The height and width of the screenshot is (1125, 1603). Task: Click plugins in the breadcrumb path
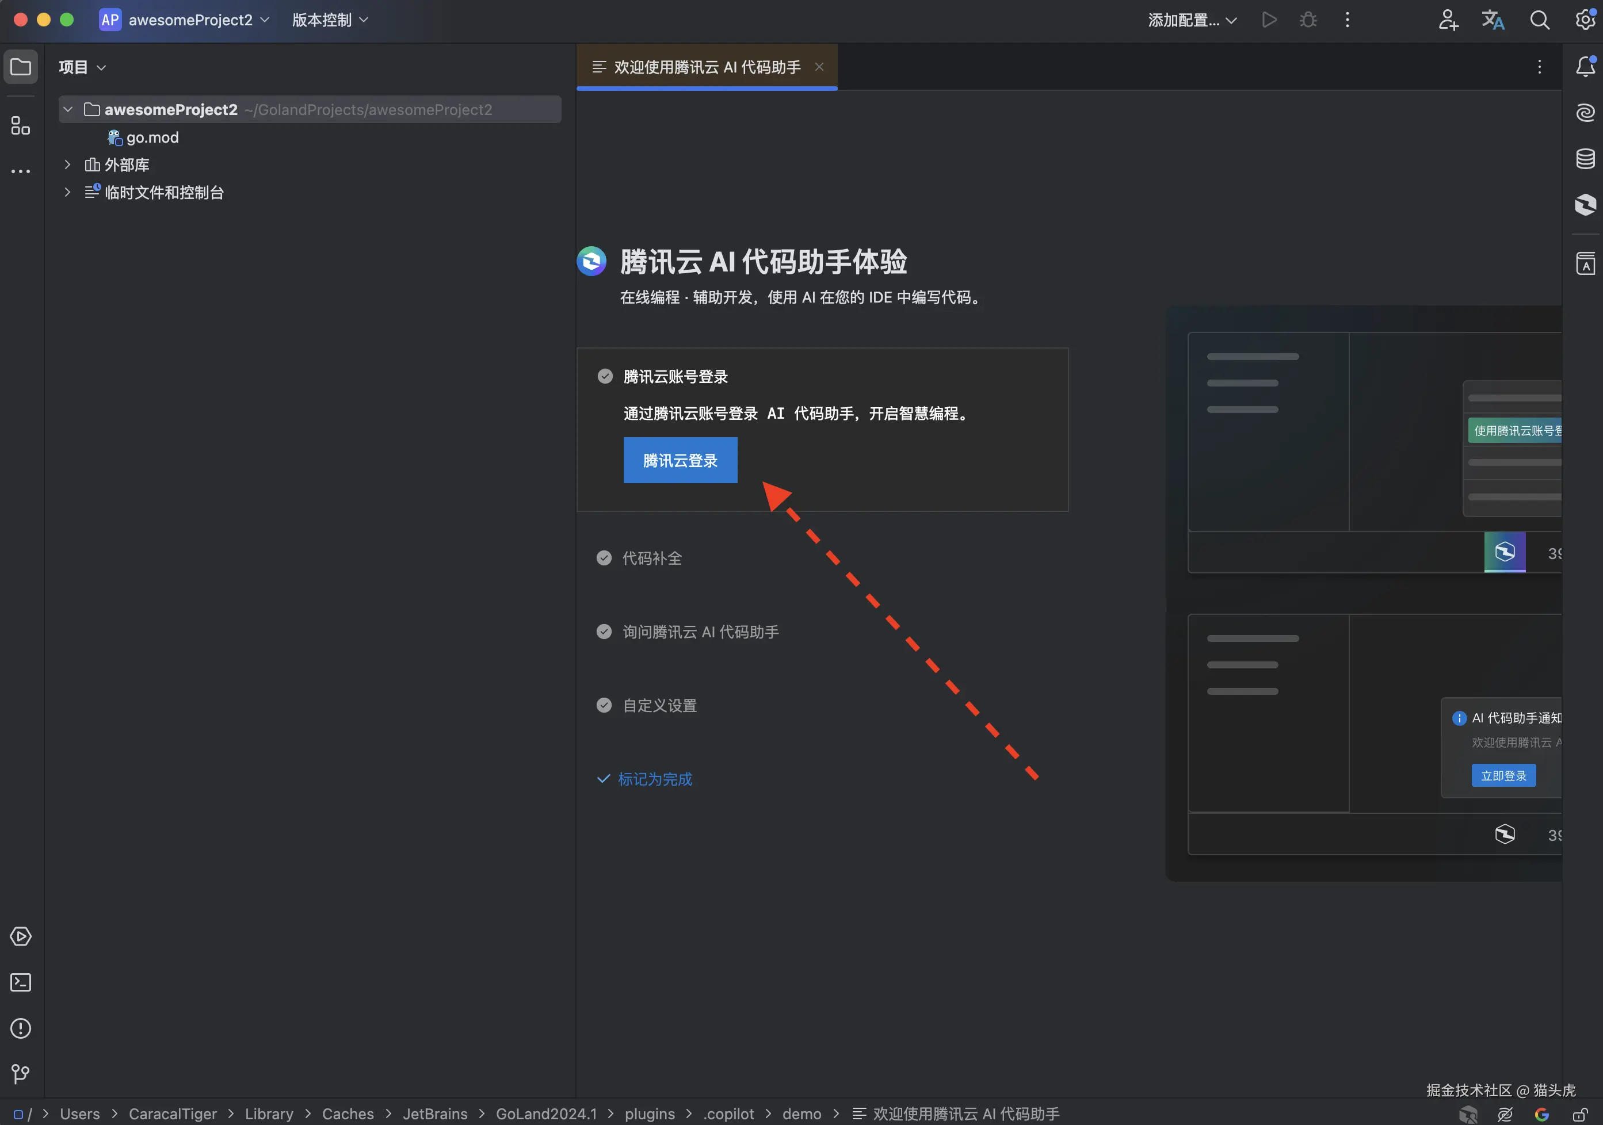649,1114
